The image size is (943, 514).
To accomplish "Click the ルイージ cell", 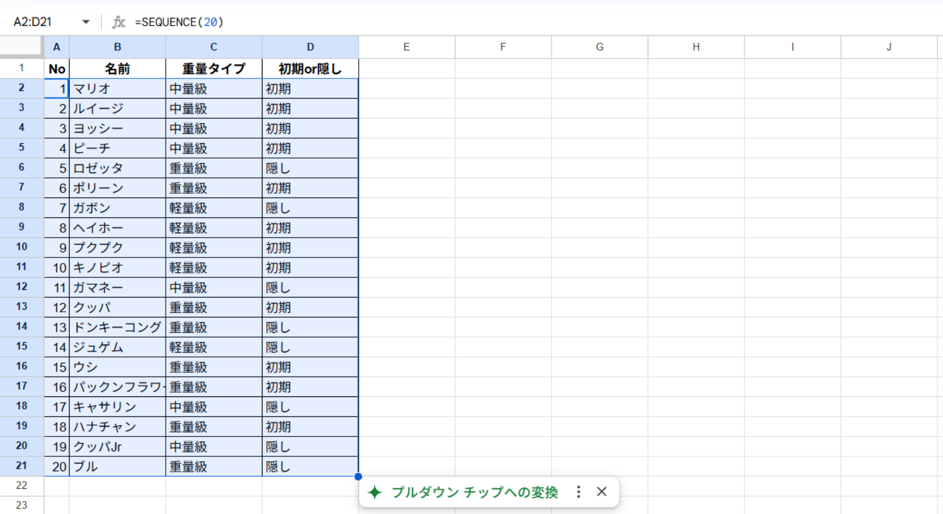I will coord(118,109).
